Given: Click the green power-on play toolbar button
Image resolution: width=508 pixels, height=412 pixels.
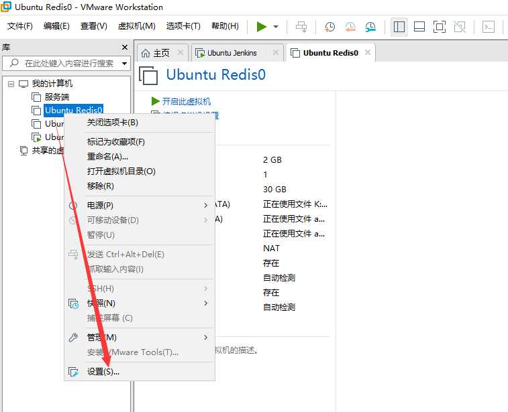Looking at the screenshot, I should pos(262,27).
